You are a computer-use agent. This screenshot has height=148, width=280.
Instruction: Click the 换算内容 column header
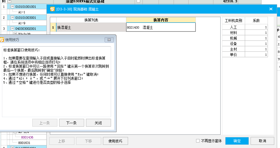coord(161,20)
